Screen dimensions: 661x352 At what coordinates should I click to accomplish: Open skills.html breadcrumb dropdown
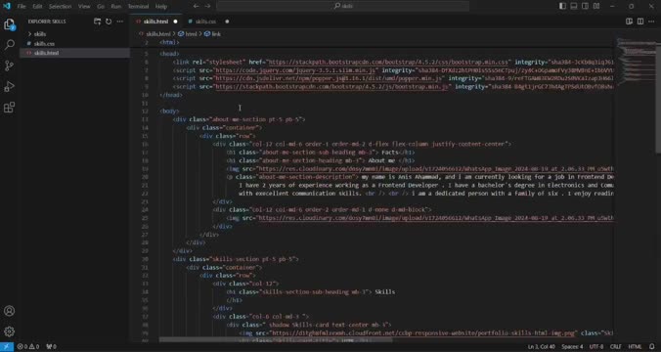(x=154, y=33)
